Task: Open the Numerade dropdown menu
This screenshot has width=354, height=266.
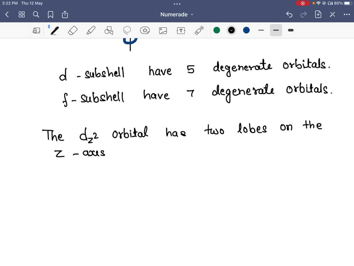Action: (x=177, y=14)
